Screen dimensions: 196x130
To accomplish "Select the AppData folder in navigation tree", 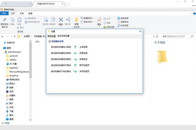I will coord(13,68).
